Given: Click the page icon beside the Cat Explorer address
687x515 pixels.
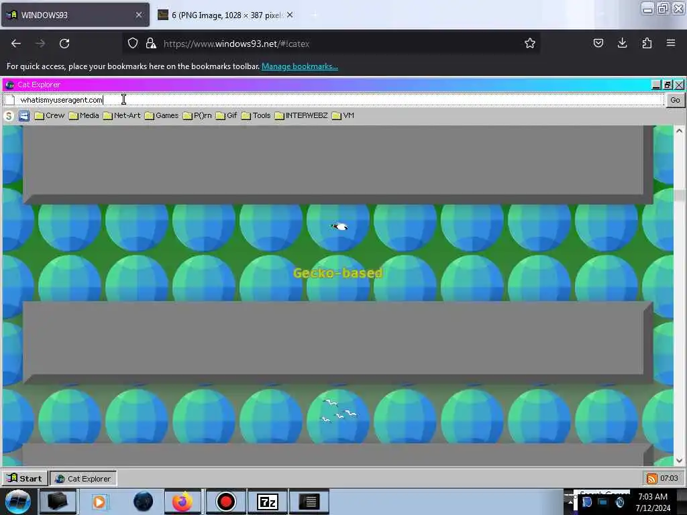Looking at the screenshot, I should tap(10, 100).
